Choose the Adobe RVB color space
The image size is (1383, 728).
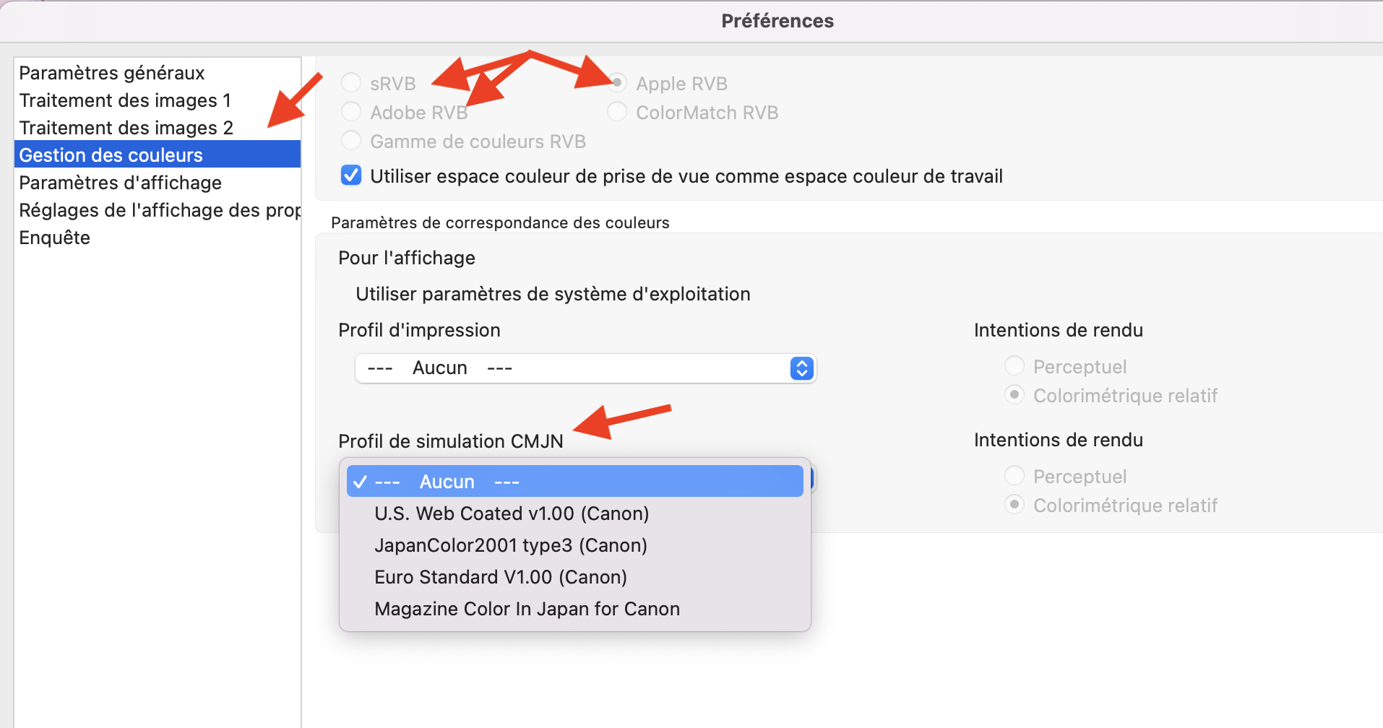click(x=351, y=112)
